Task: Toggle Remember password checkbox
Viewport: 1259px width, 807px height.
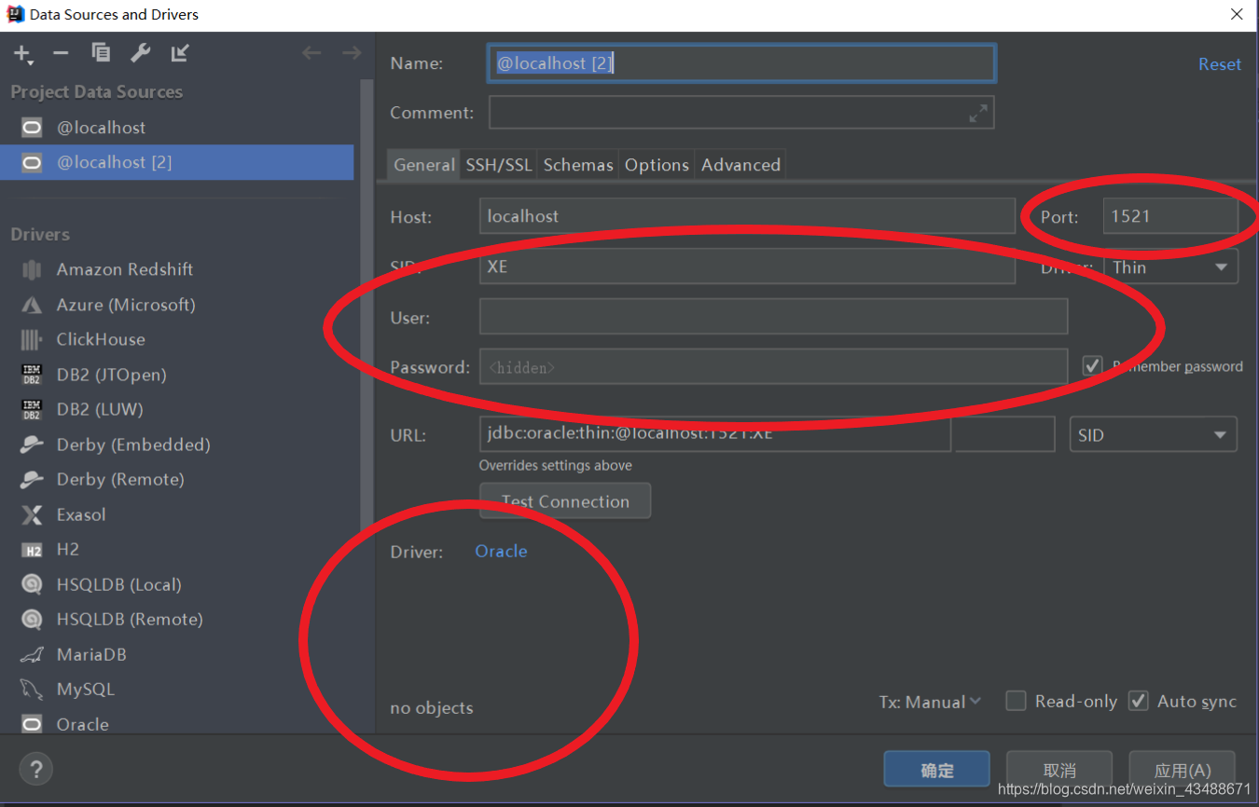Action: [1092, 365]
